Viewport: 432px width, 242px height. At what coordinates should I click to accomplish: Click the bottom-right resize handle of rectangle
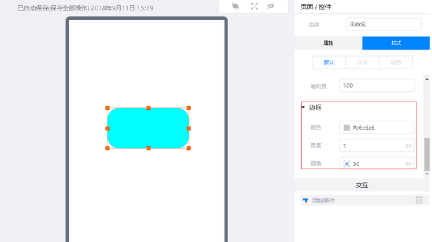[x=189, y=148]
